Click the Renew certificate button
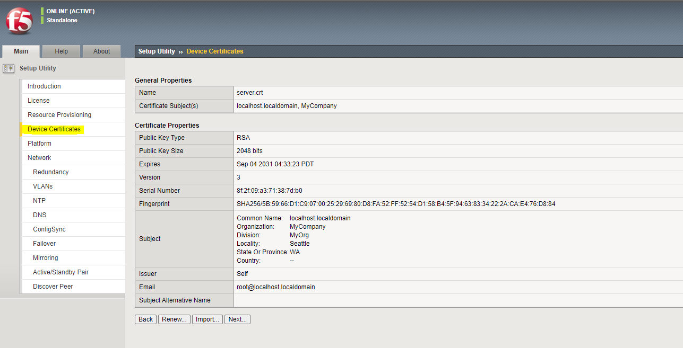 click(174, 319)
